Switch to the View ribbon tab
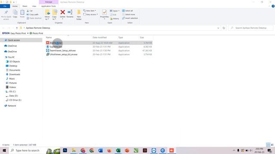The image size is (275, 154). coord(34,6)
